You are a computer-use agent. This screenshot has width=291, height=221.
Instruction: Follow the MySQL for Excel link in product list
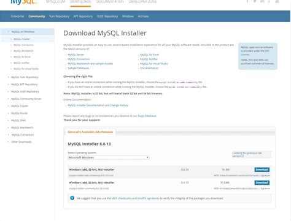[x=149, y=54]
